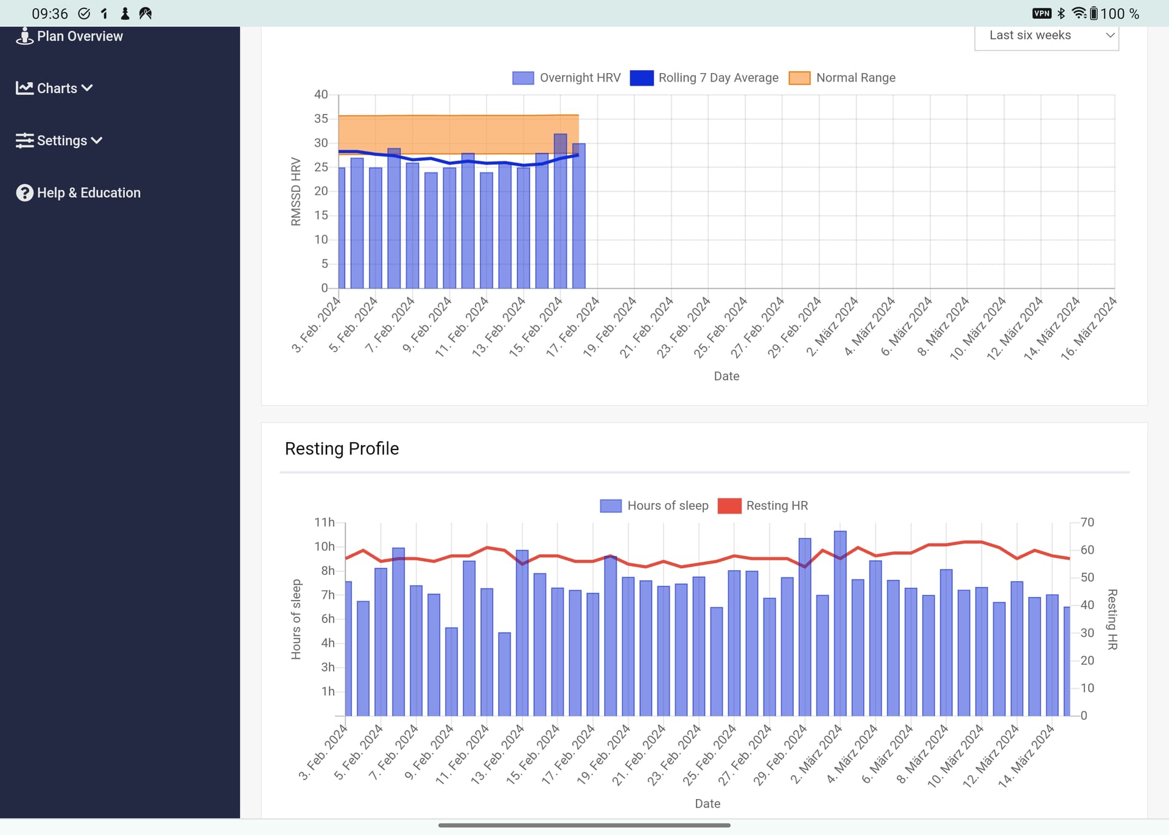Tap the VPN status bar icon
Image resolution: width=1169 pixels, height=835 pixels.
(x=1042, y=13)
